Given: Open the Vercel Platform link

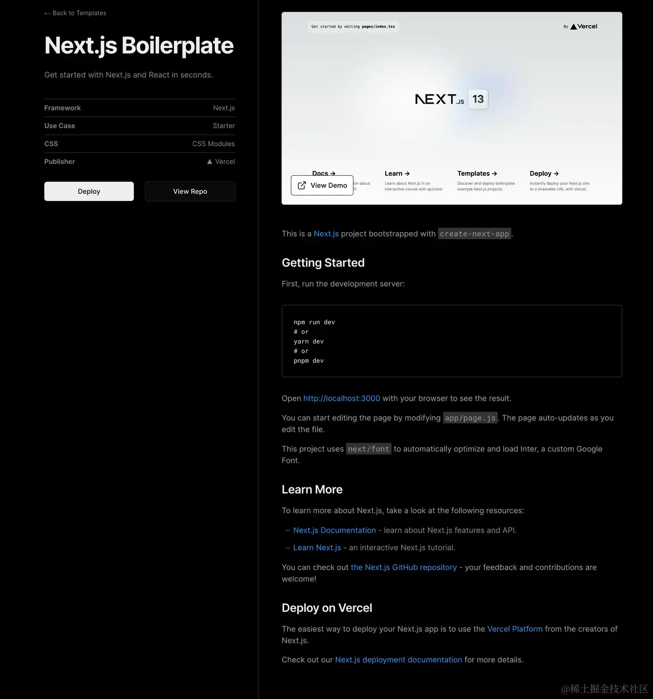Looking at the screenshot, I should 515,629.
